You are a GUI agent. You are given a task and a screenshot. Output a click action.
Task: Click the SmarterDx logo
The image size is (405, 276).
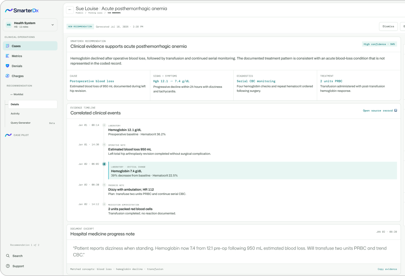[x=22, y=10]
